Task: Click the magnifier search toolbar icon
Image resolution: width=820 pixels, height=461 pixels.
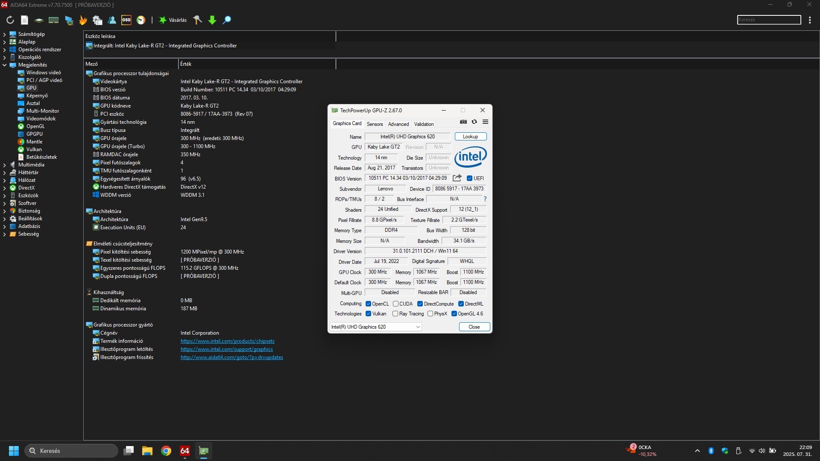Action: tap(227, 20)
